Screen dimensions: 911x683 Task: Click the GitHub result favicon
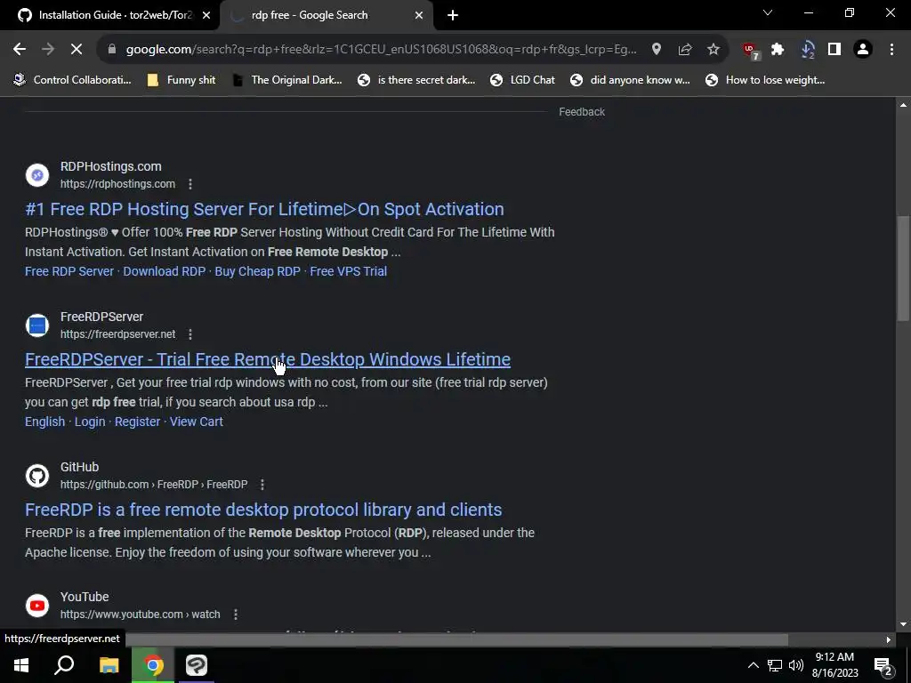[37, 476]
